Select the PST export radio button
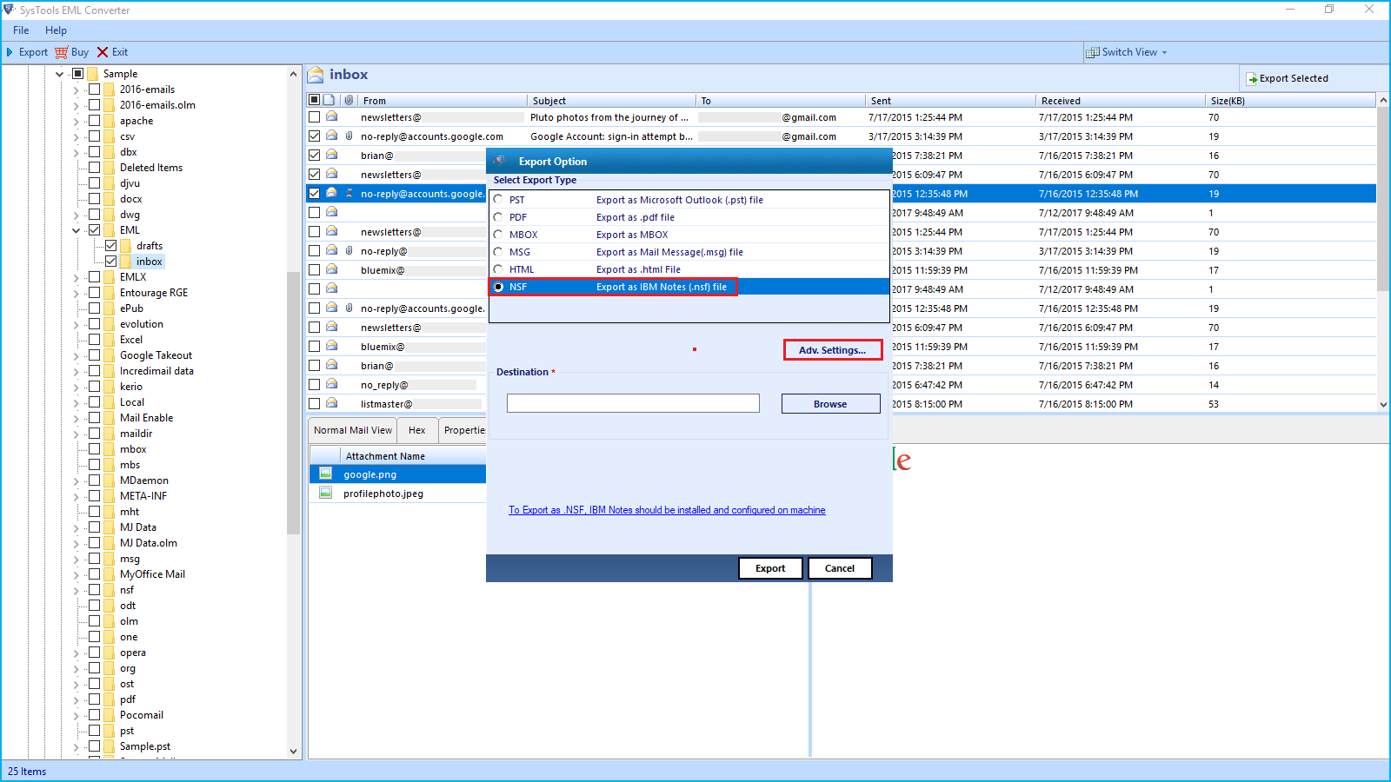Viewport: 1391px width, 782px height. [x=498, y=200]
